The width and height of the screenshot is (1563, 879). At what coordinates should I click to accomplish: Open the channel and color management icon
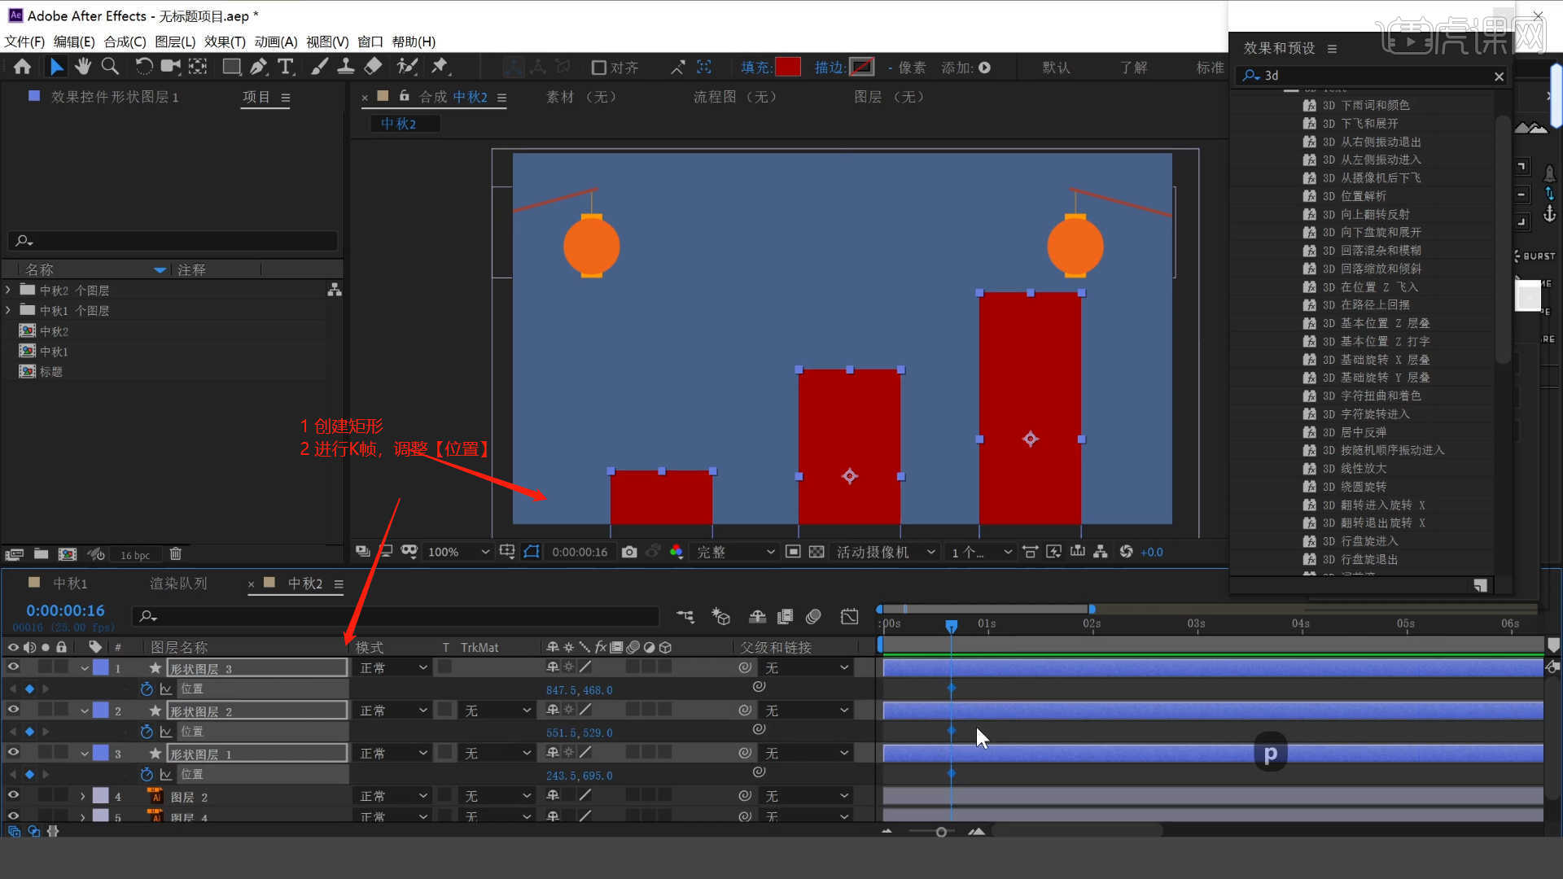click(x=676, y=552)
